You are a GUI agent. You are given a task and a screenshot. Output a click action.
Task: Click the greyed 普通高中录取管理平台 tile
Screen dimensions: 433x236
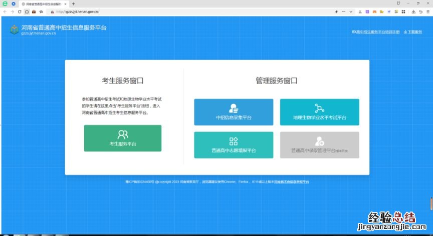pos(319,145)
